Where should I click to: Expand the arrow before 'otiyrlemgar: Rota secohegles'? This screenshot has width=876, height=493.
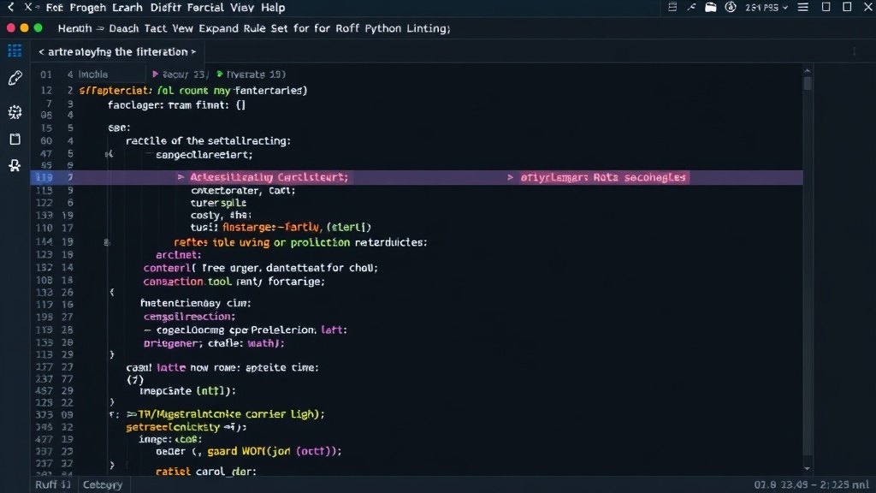[x=510, y=177]
